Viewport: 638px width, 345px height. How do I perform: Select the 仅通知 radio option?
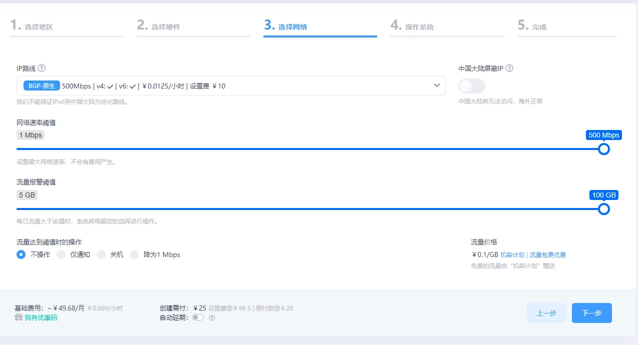[61, 254]
